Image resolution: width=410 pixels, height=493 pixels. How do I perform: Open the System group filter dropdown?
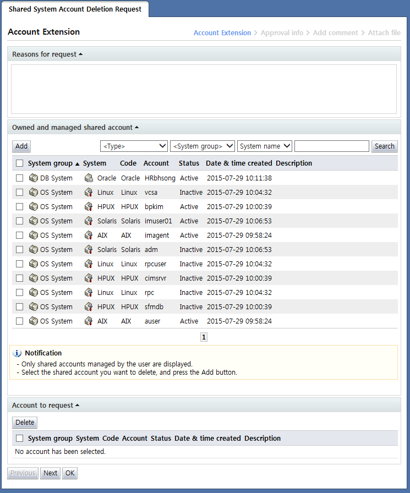[x=203, y=146]
